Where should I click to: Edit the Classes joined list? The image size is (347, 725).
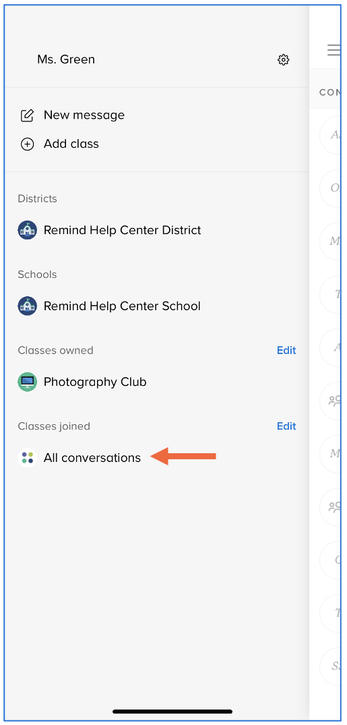pyautogui.click(x=286, y=426)
